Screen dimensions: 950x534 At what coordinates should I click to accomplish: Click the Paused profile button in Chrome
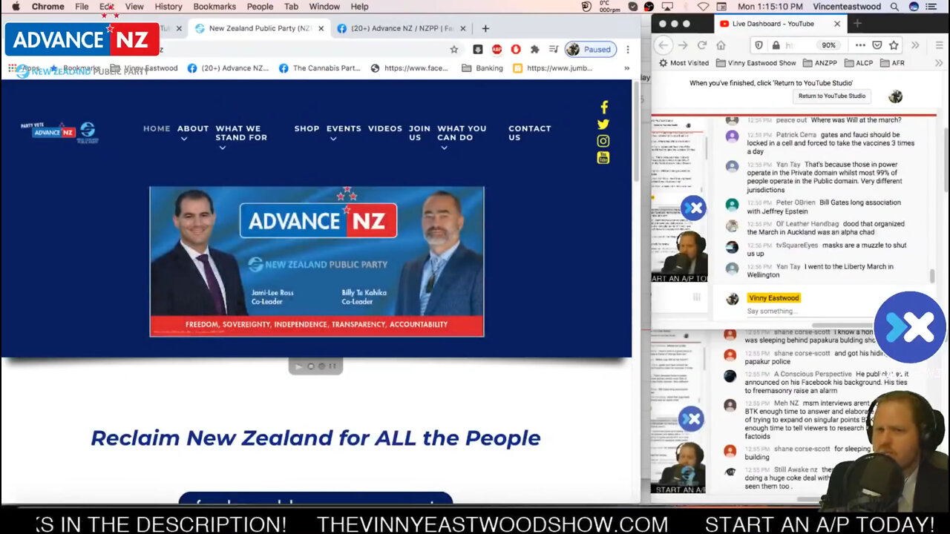pyautogui.click(x=591, y=50)
